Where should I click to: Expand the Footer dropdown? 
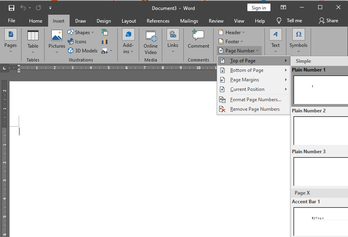pyautogui.click(x=231, y=41)
